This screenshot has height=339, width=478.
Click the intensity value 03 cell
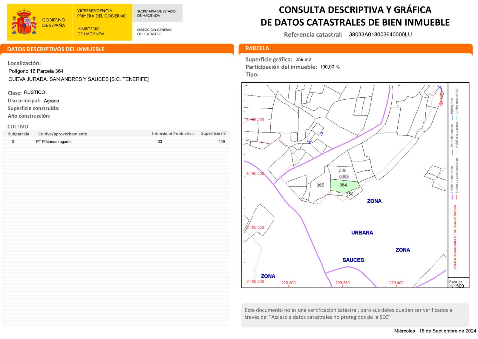click(x=160, y=142)
